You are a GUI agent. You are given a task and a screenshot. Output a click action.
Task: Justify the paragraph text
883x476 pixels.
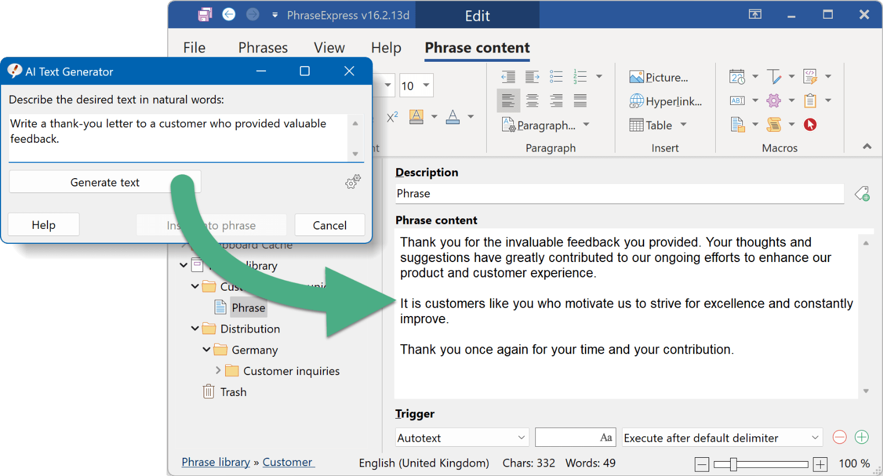pyautogui.click(x=580, y=100)
